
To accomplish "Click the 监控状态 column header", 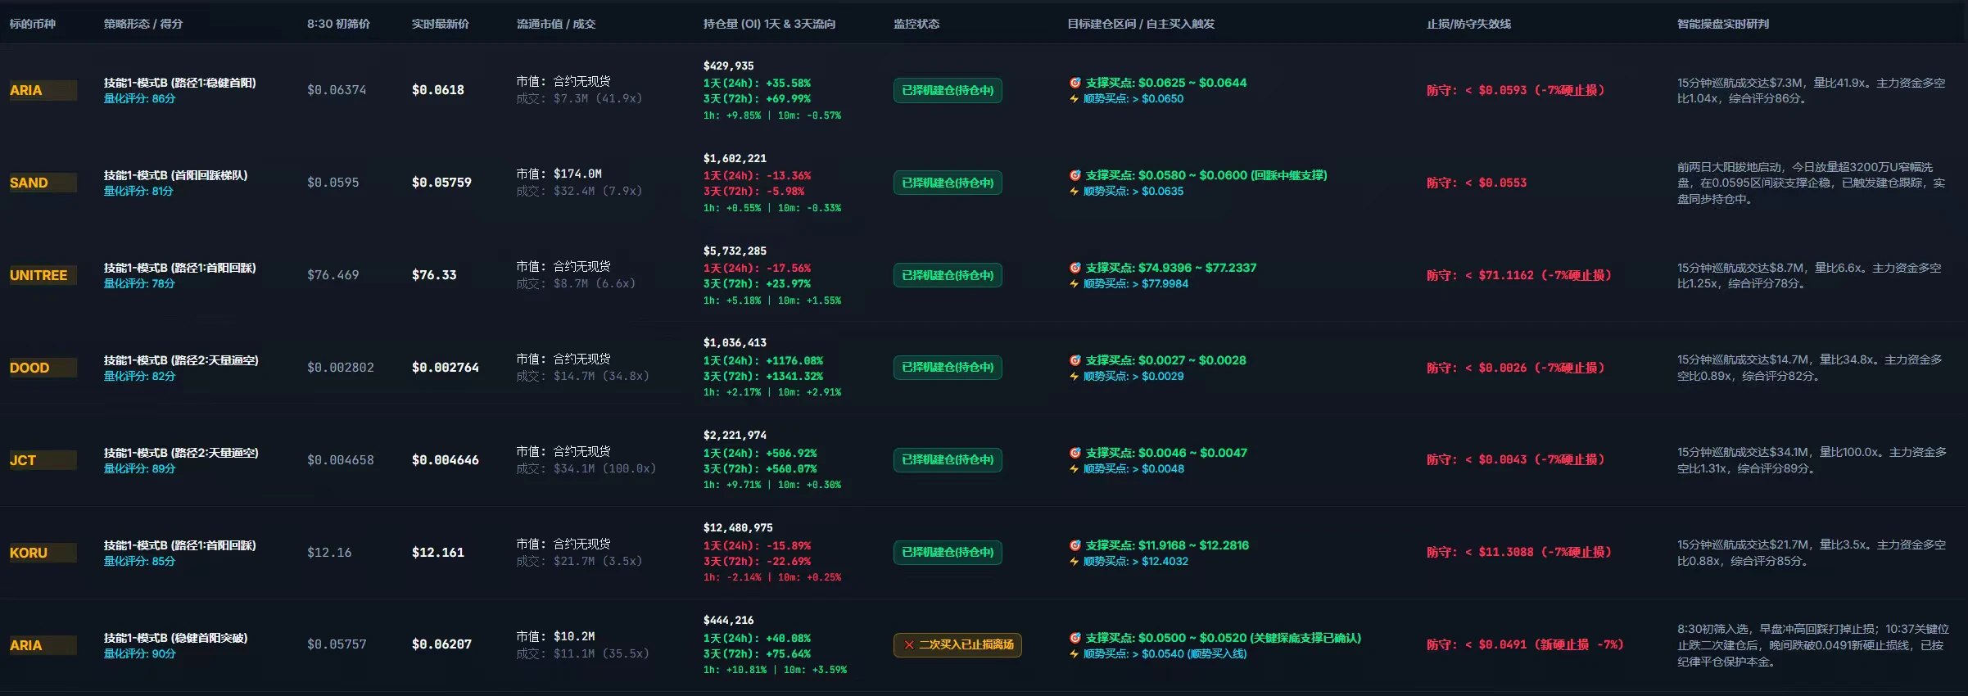I will pos(916,24).
